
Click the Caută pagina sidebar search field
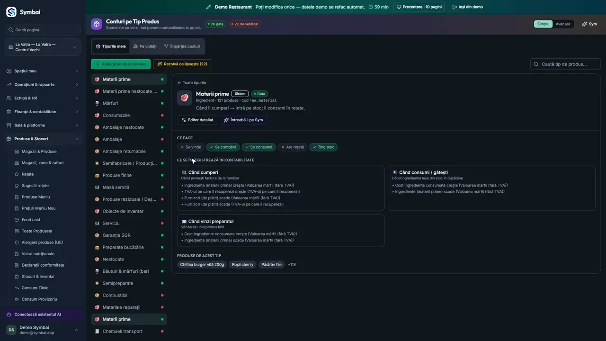pos(43,30)
